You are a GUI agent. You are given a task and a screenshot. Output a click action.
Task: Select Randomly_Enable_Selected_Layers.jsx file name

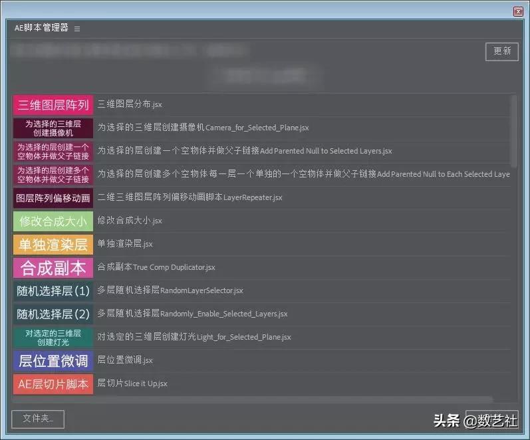(x=223, y=314)
